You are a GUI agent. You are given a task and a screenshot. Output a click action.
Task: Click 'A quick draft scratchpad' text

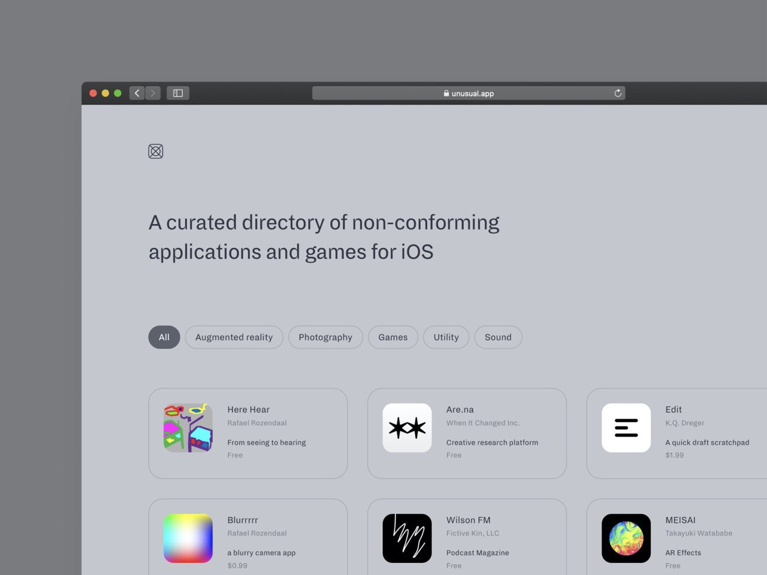707,443
